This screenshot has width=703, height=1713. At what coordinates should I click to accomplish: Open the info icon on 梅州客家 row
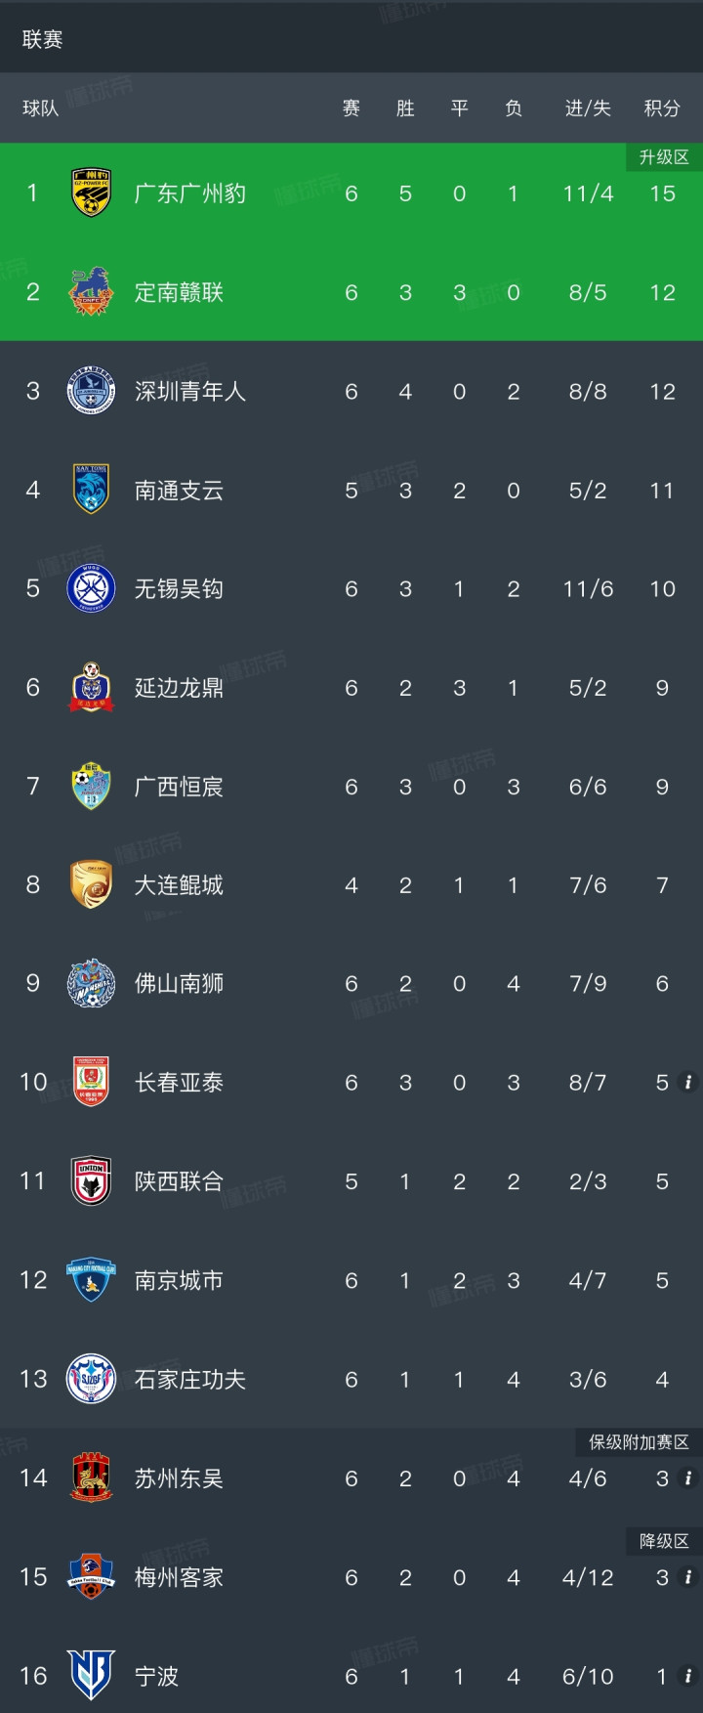(687, 1576)
